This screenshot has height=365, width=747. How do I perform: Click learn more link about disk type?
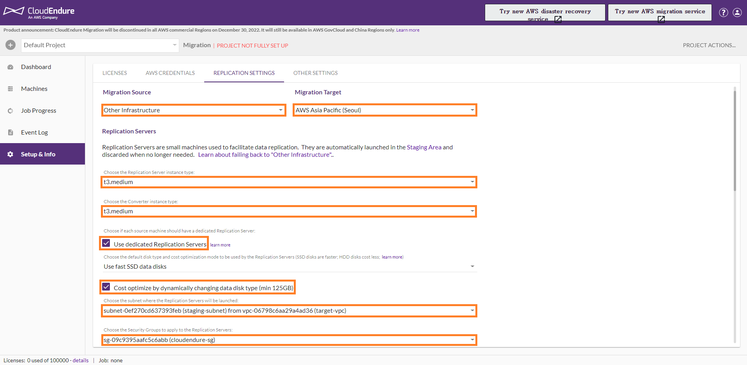coord(392,257)
